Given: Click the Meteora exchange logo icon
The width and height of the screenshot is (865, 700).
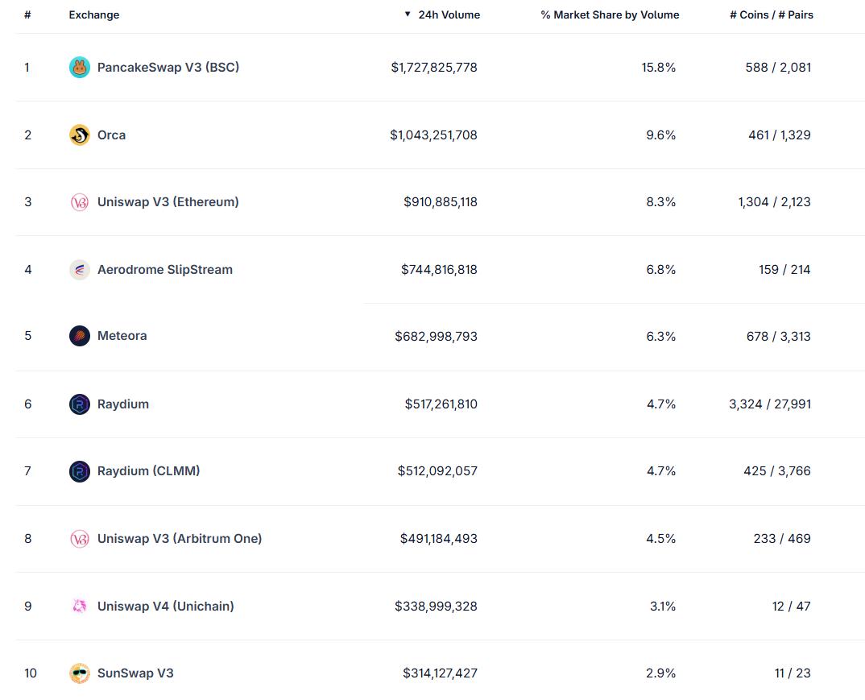Looking at the screenshot, I should click(x=79, y=336).
